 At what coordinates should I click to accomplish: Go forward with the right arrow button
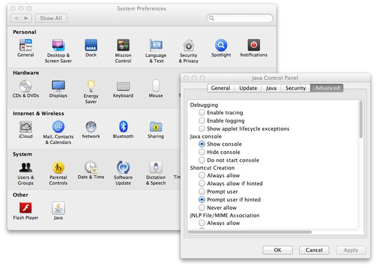coord(26,18)
